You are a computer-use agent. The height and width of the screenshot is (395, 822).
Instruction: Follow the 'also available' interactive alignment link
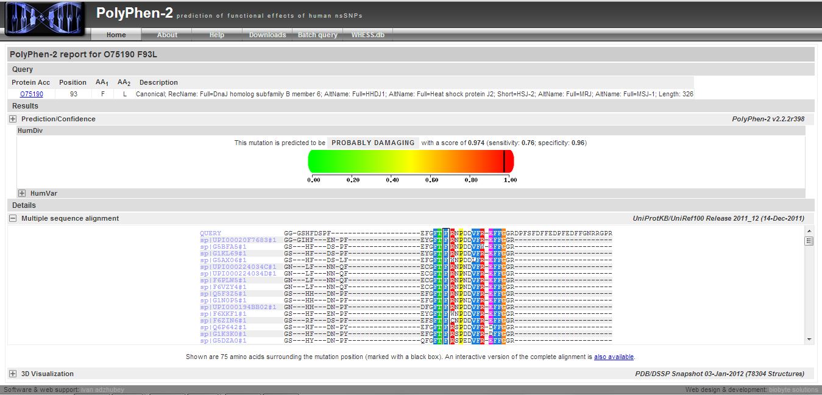click(614, 357)
